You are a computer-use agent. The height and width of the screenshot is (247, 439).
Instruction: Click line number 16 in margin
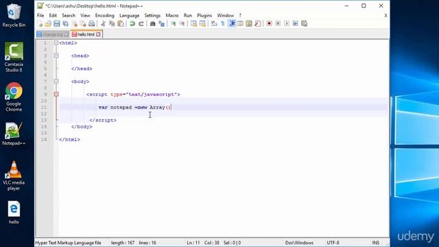coord(44,139)
